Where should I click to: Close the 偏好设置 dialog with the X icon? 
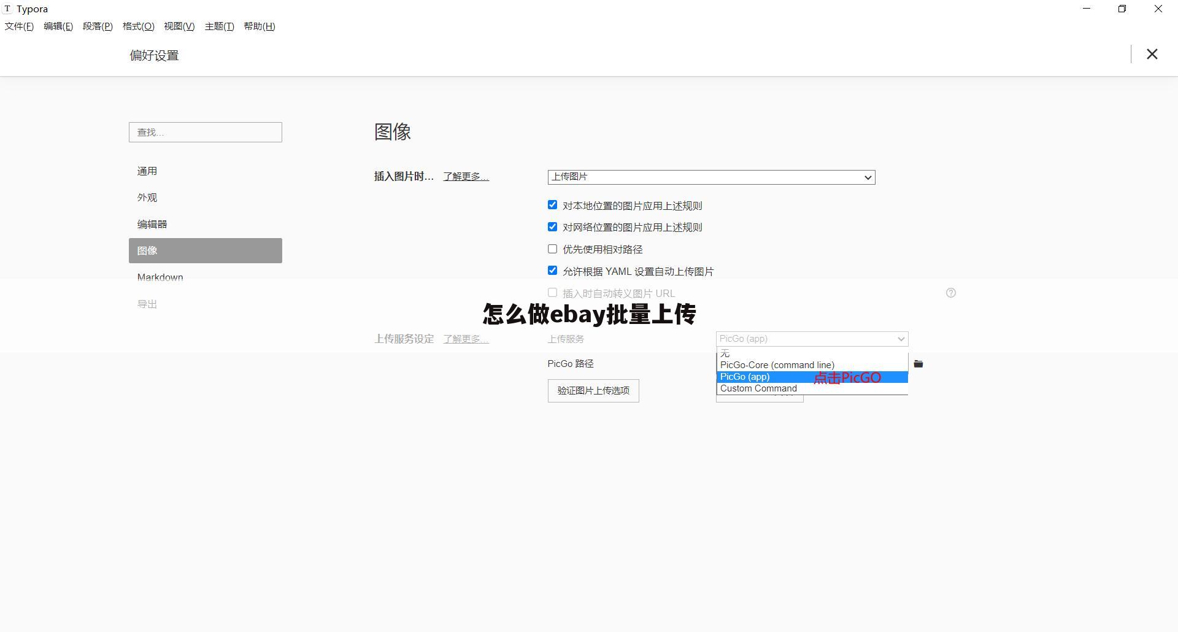coord(1152,54)
